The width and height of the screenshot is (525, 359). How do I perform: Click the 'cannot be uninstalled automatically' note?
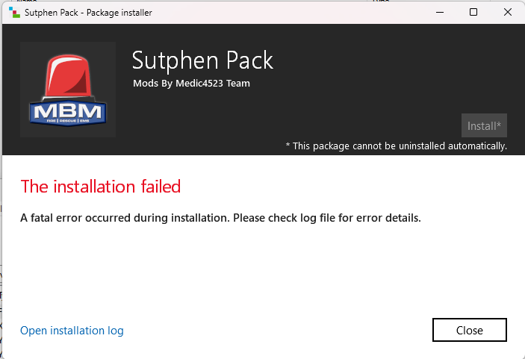point(397,146)
